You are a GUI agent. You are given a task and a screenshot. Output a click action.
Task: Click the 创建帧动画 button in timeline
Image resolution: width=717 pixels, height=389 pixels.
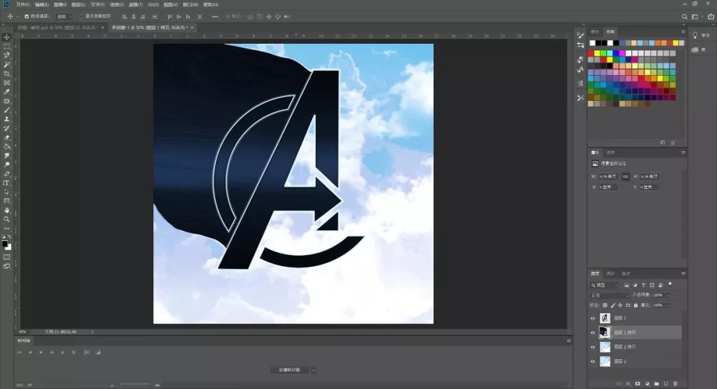(x=289, y=370)
